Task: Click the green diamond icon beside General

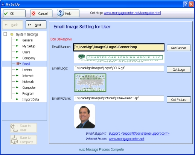Action: point(17,40)
